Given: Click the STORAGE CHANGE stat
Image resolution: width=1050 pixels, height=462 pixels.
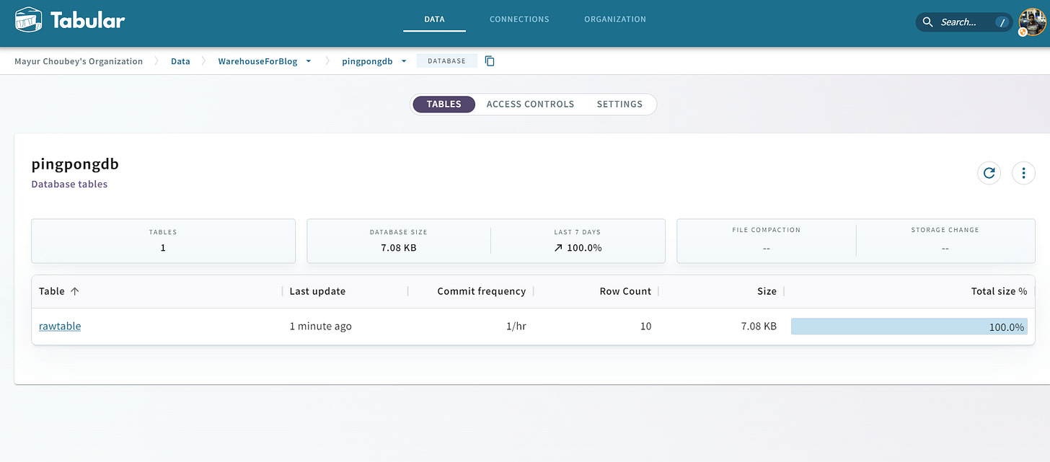Looking at the screenshot, I should click(945, 241).
